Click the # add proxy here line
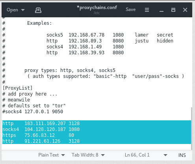The image size is (195, 164). (x=30, y=94)
